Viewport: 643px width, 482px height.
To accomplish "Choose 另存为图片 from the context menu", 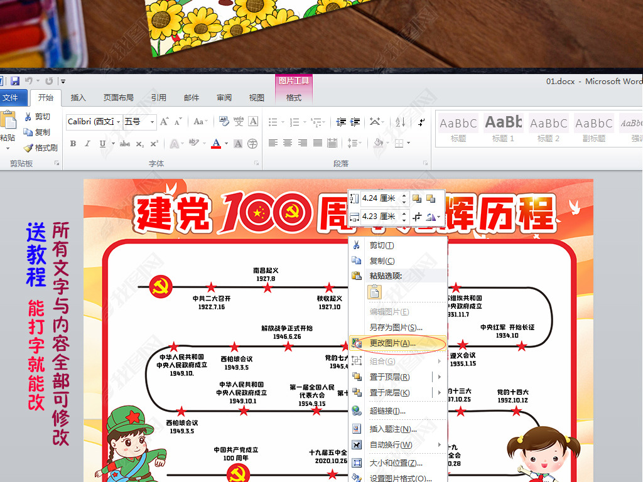I will (396, 327).
